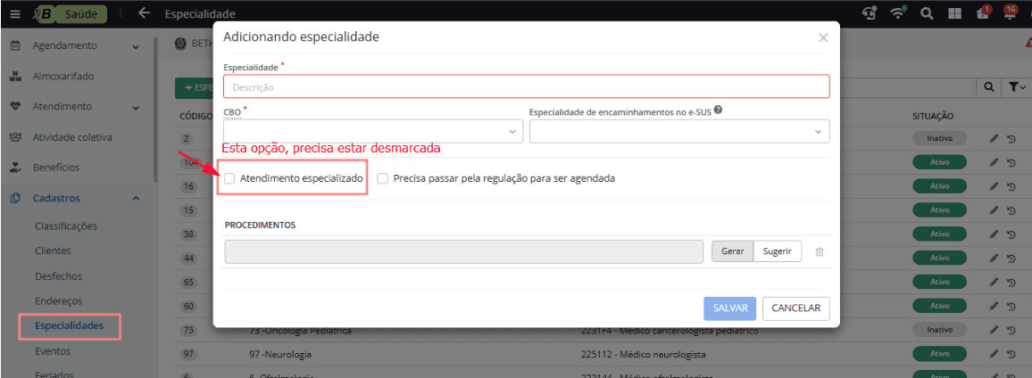This screenshot has height=378, width=1032.
Task: Select Desfechos under Cadastros
Action: click(x=59, y=276)
